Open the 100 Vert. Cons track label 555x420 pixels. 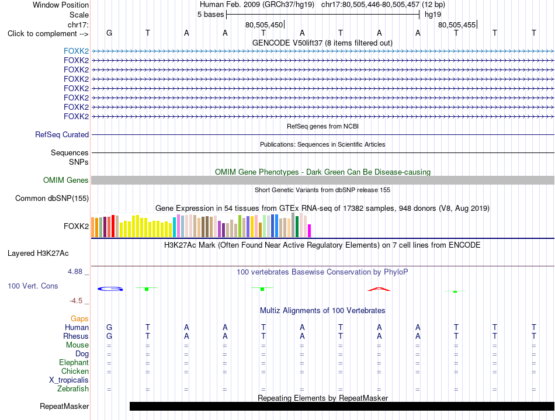click(x=33, y=286)
